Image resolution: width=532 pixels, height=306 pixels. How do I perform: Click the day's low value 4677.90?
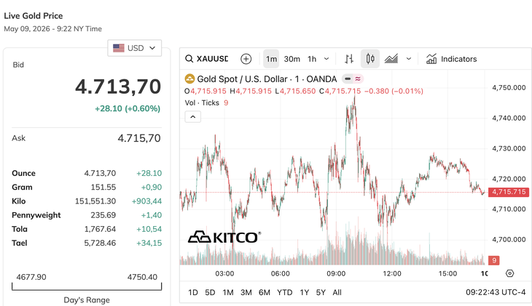coord(31,277)
